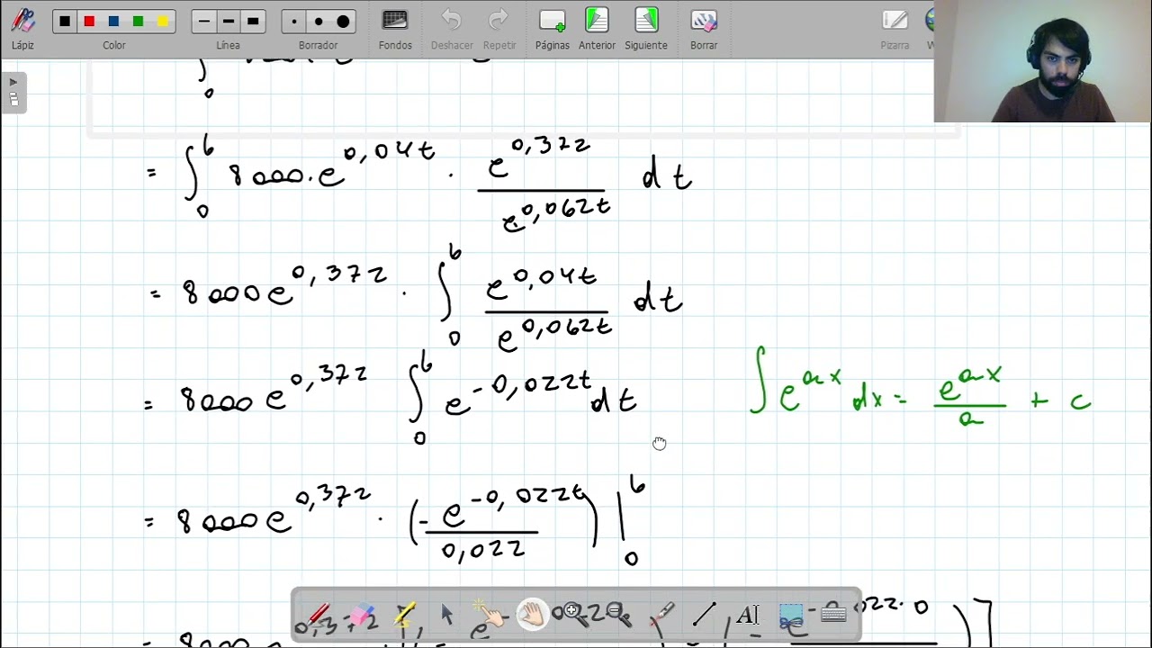Screen dimensions: 1152x648
Task: Choose the thick line width
Action: click(x=253, y=22)
